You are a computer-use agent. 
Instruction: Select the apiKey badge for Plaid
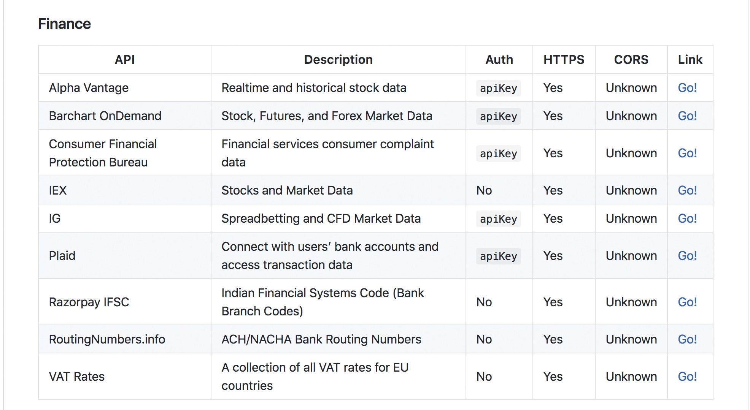498,256
